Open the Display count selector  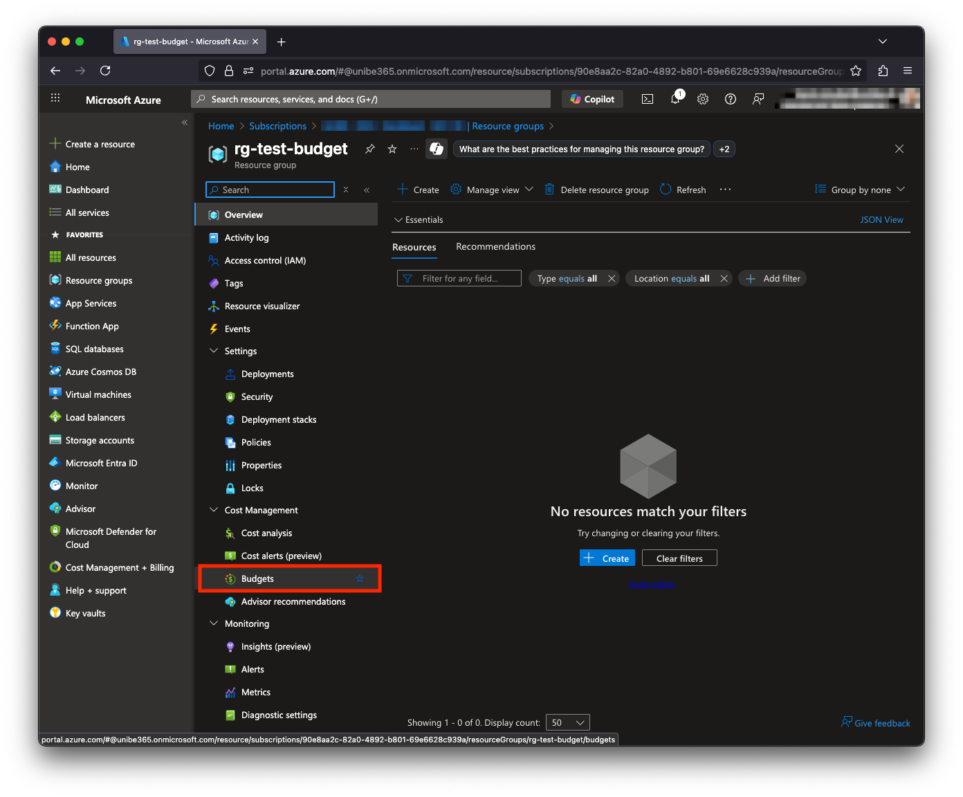click(567, 722)
